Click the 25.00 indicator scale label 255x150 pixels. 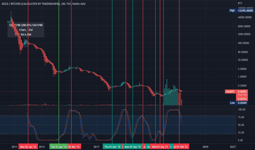click(241, 133)
